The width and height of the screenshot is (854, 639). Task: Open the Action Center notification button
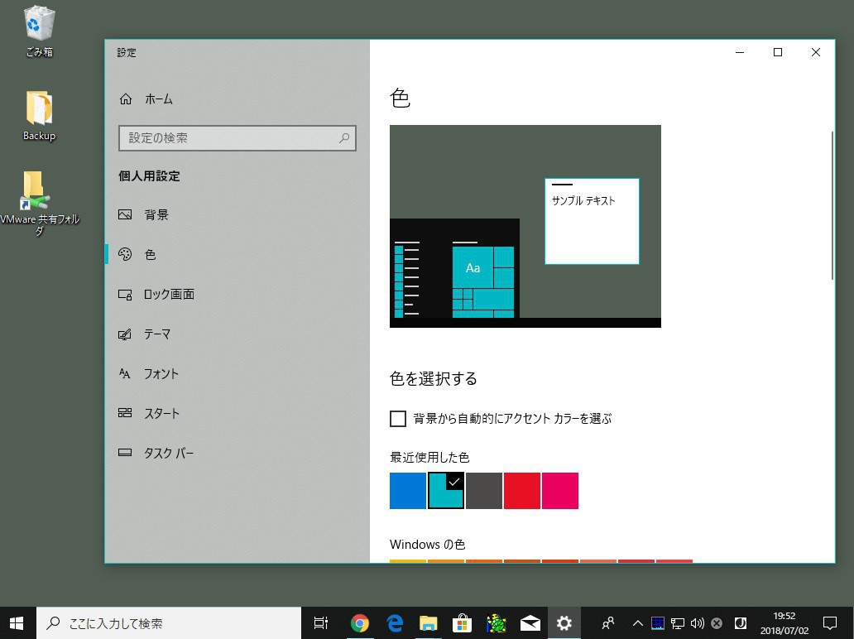click(x=830, y=623)
